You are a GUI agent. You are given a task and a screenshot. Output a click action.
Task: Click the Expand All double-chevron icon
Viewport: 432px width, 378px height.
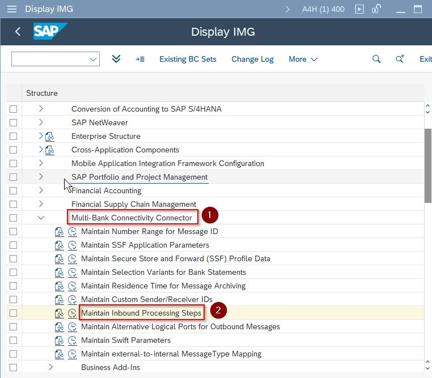[116, 59]
